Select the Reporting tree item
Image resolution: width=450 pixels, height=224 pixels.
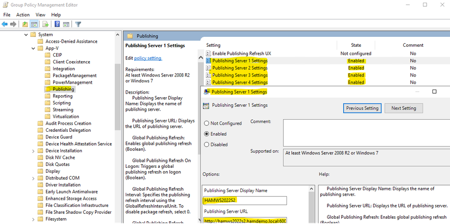click(62, 96)
